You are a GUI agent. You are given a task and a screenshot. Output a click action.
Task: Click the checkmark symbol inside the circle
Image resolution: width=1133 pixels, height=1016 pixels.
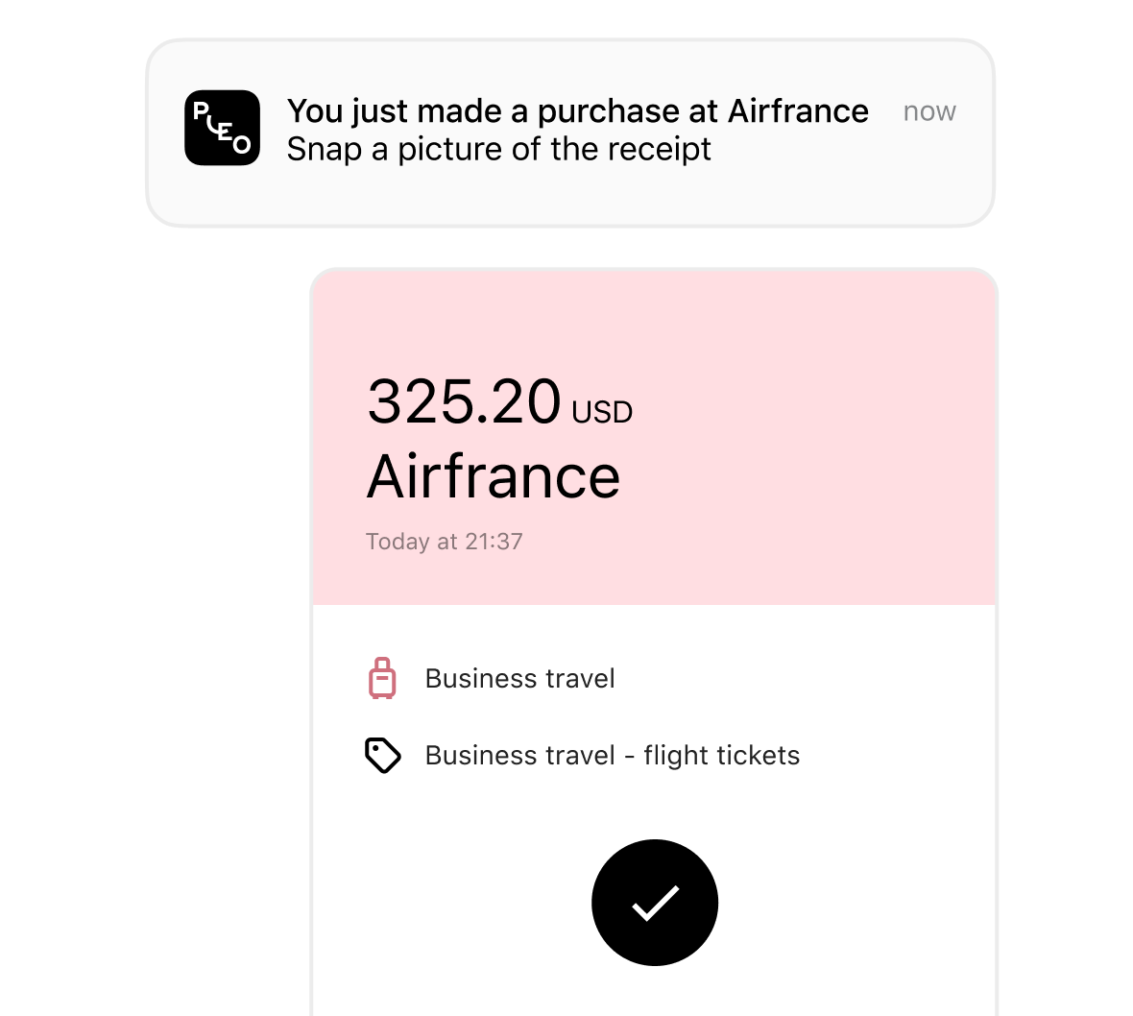654,903
